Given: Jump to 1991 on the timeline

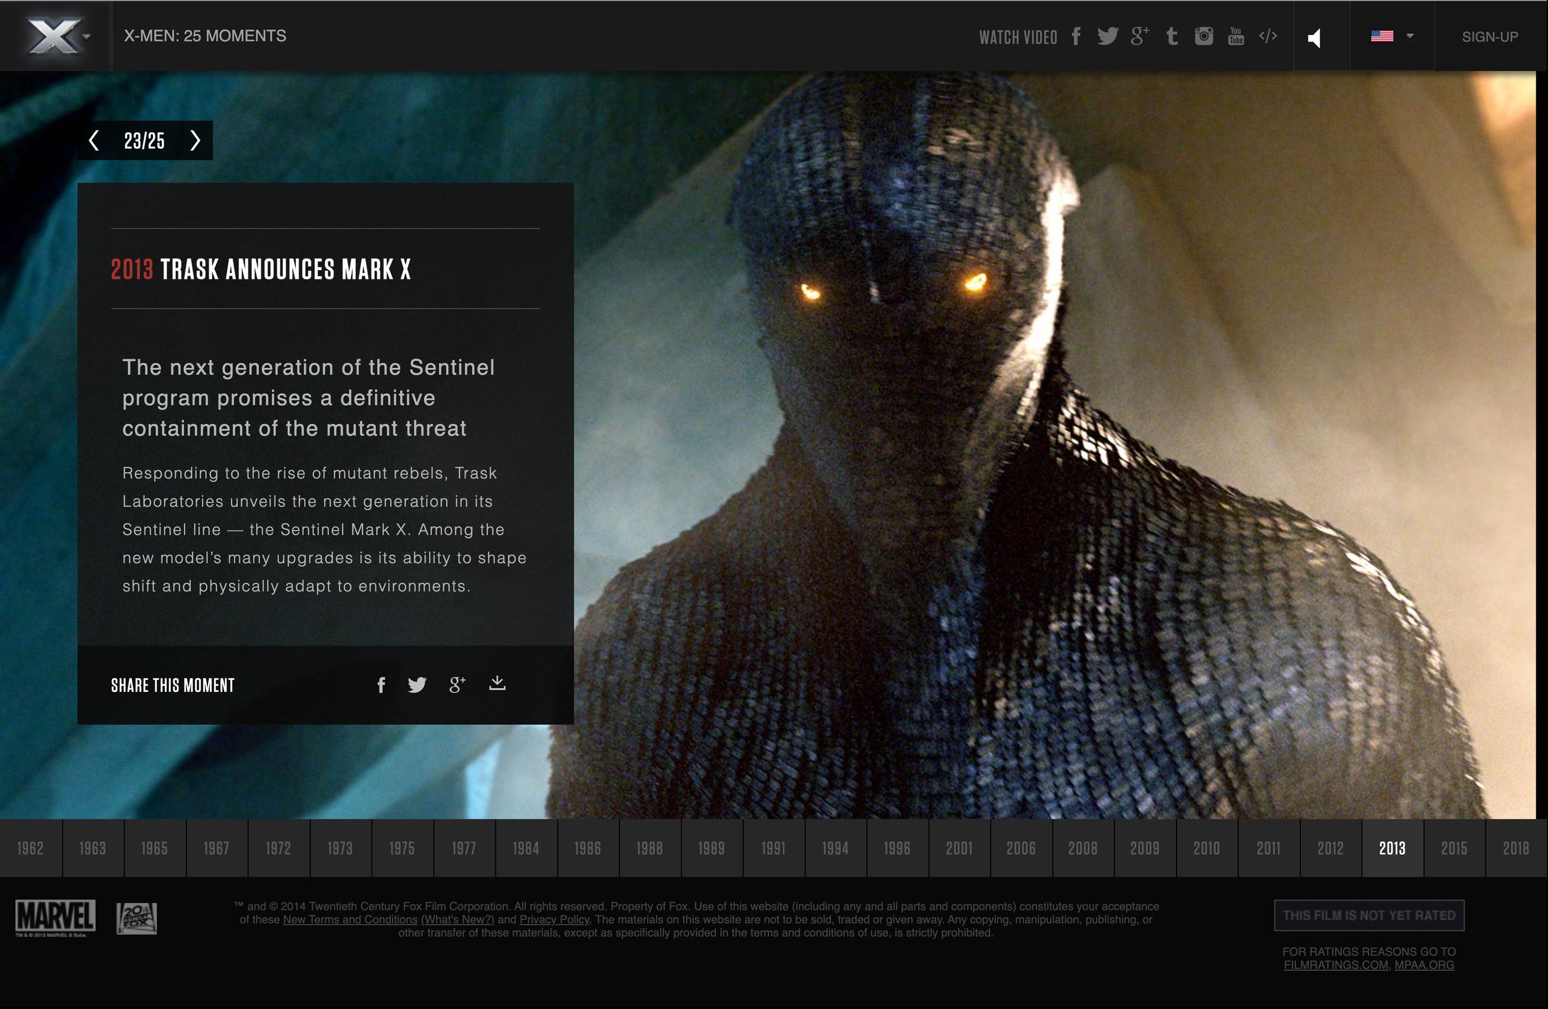Looking at the screenshot, I should pos(773,849).
